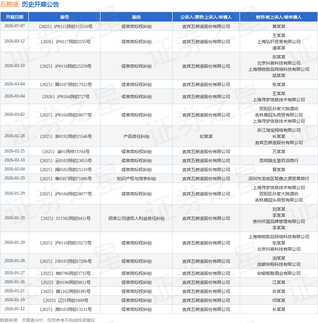Click case number 浙0106民初8811号
This screenshot has width=318, height=323.
pyautogui.click(x=66, y=282)
